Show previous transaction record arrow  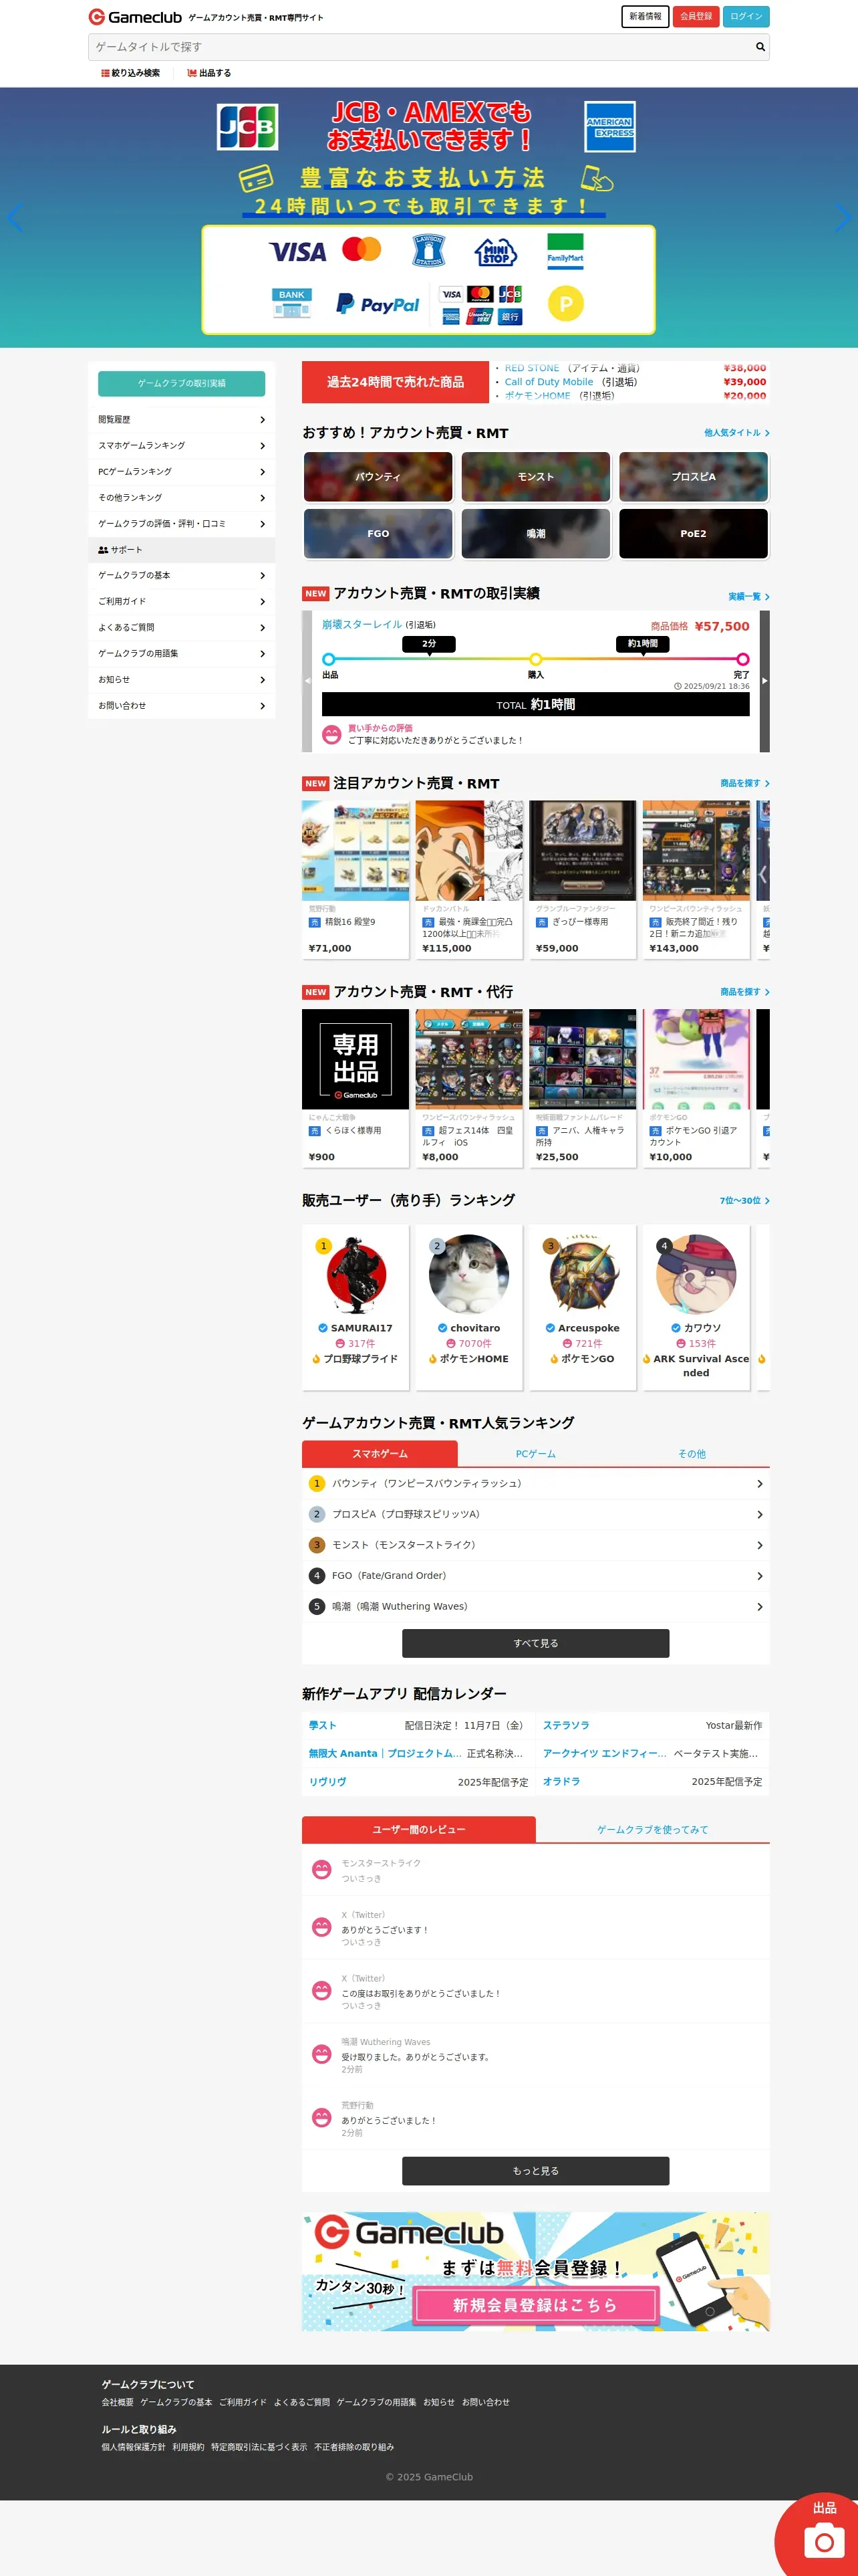tap(307, 681)
